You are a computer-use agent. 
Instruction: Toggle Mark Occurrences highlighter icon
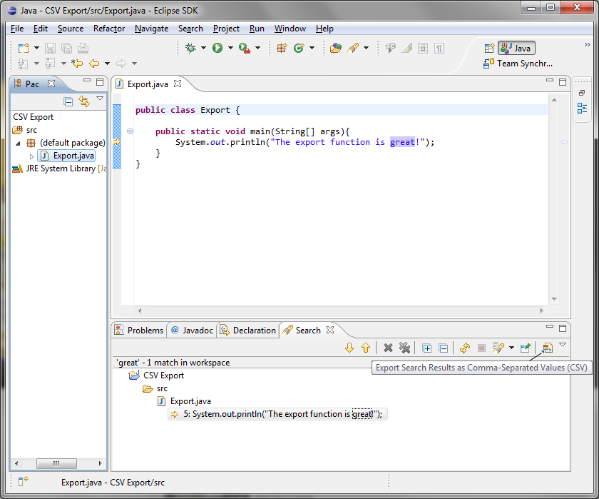point(406,48)
